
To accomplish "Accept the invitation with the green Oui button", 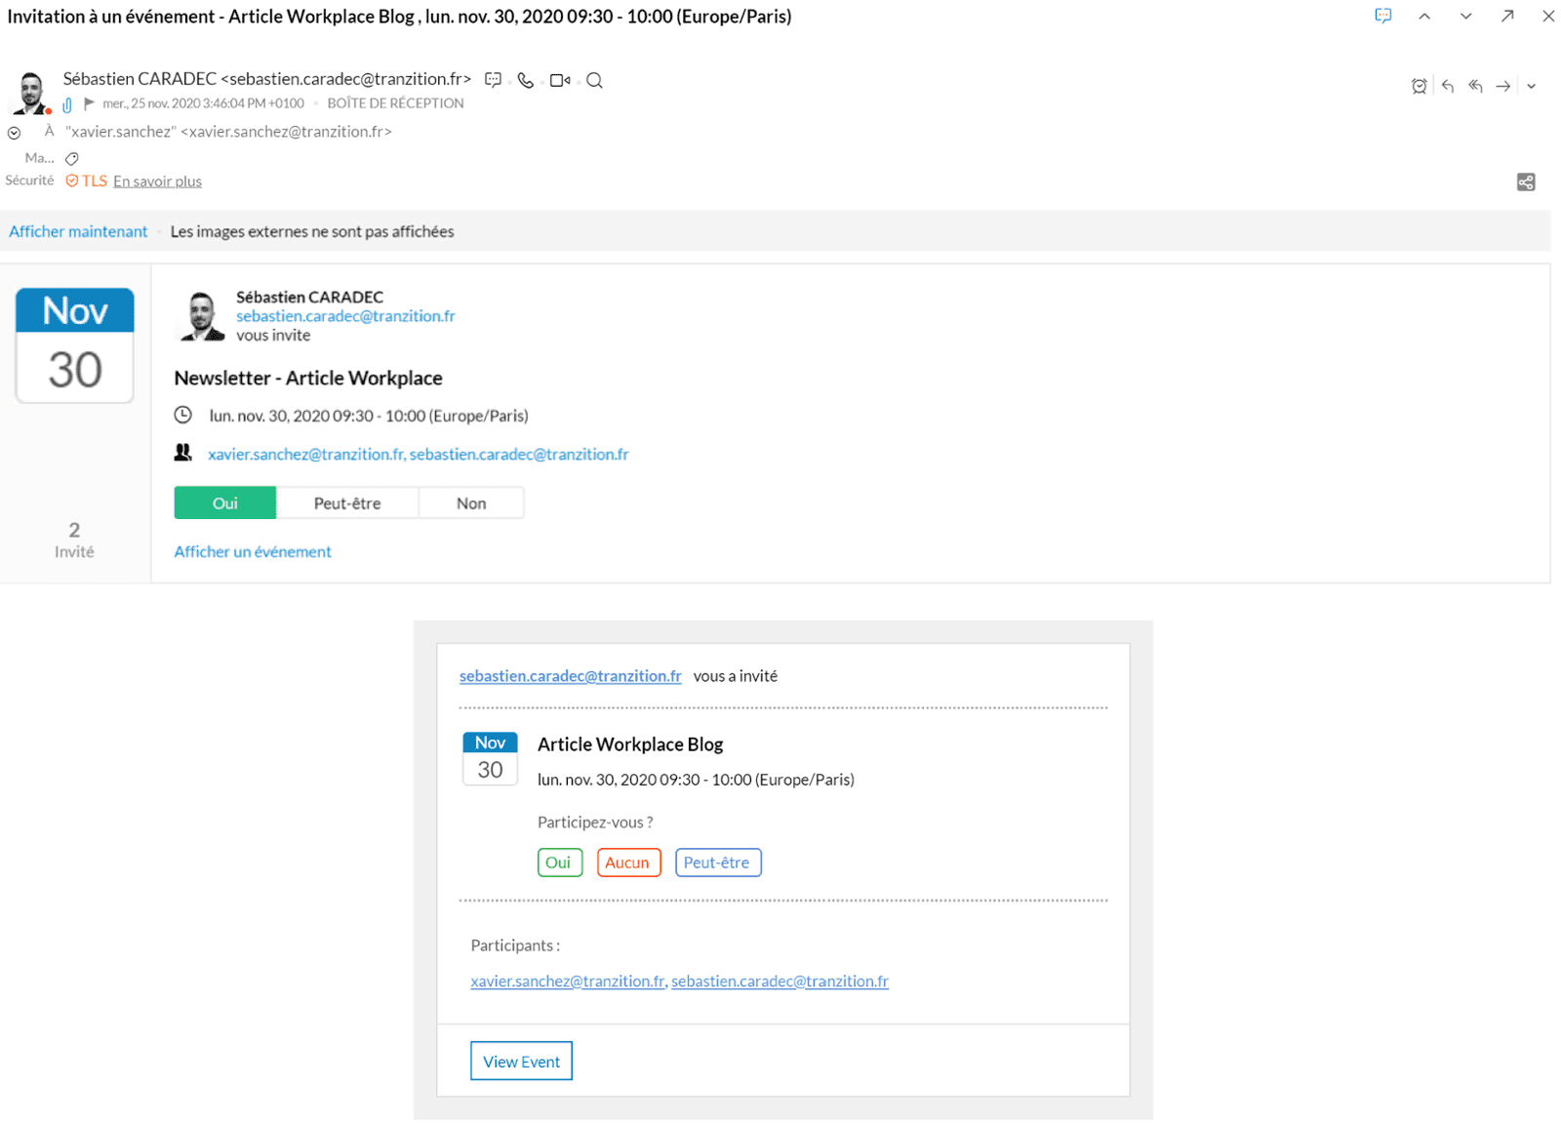I will pyautogui.click(x=225, y=502).
